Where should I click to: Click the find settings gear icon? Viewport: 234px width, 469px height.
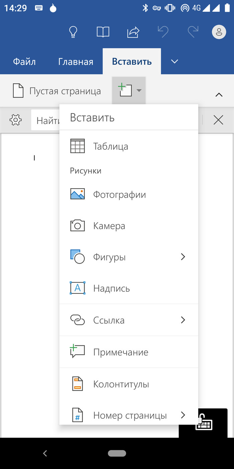tap(16, 120)
